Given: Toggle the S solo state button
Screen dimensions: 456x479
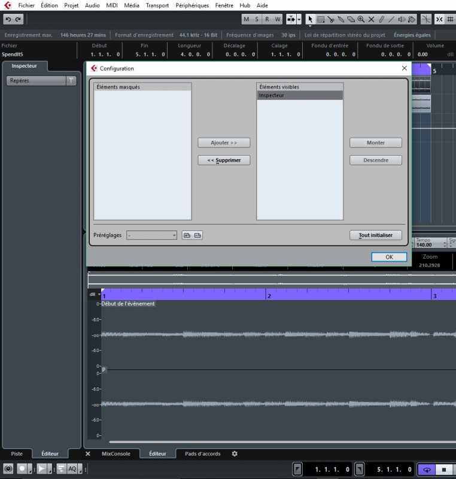Looking at the screenshot, I should tap(257, 19).
